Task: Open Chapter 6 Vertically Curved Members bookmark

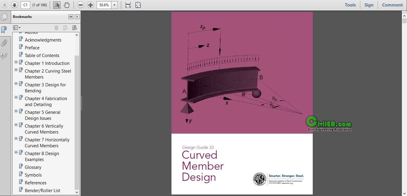Action: tap(44, 129)
